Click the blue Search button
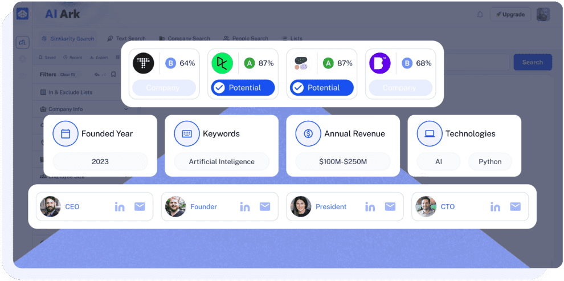564x281 pixels. tap(532, 62)
